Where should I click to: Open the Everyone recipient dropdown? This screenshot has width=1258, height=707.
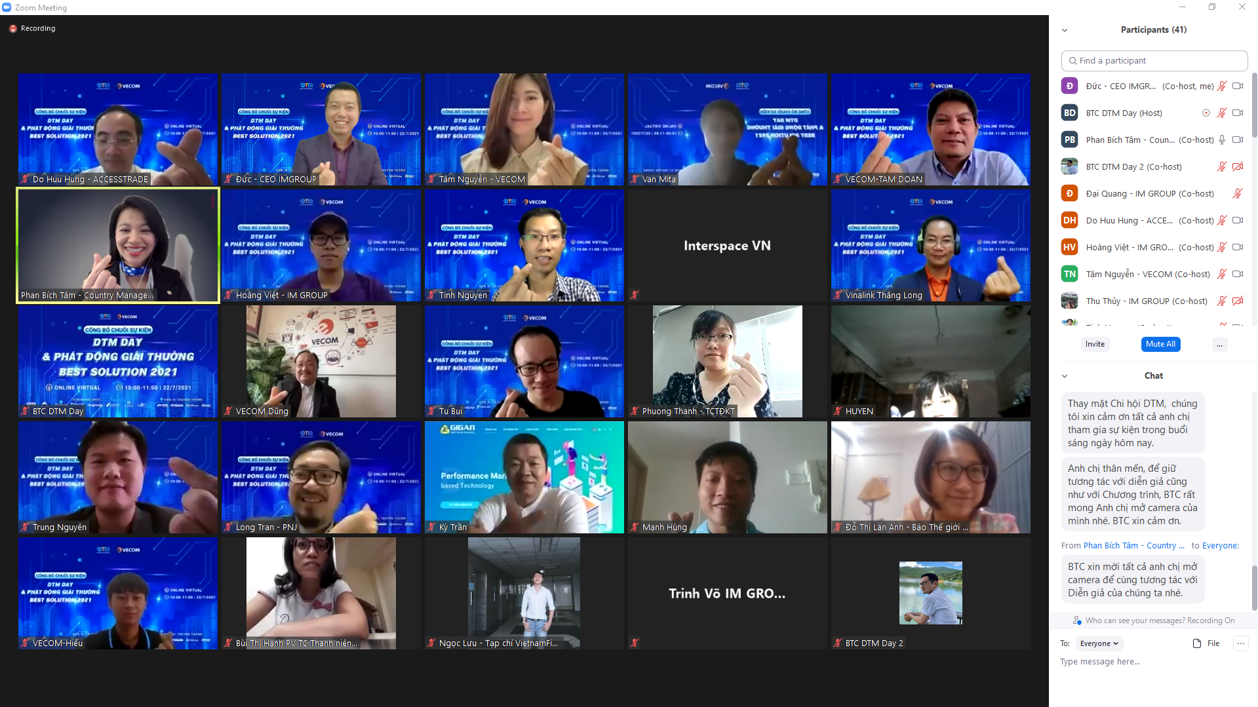click(x=1099, y=643)
